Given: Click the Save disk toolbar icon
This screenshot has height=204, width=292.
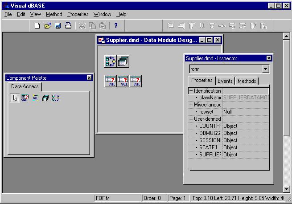Looking at the screenshot, I should tap(58, 25).
